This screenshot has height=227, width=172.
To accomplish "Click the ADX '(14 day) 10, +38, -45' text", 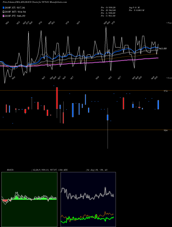I will pyautogui.click(x=97, y=170).
